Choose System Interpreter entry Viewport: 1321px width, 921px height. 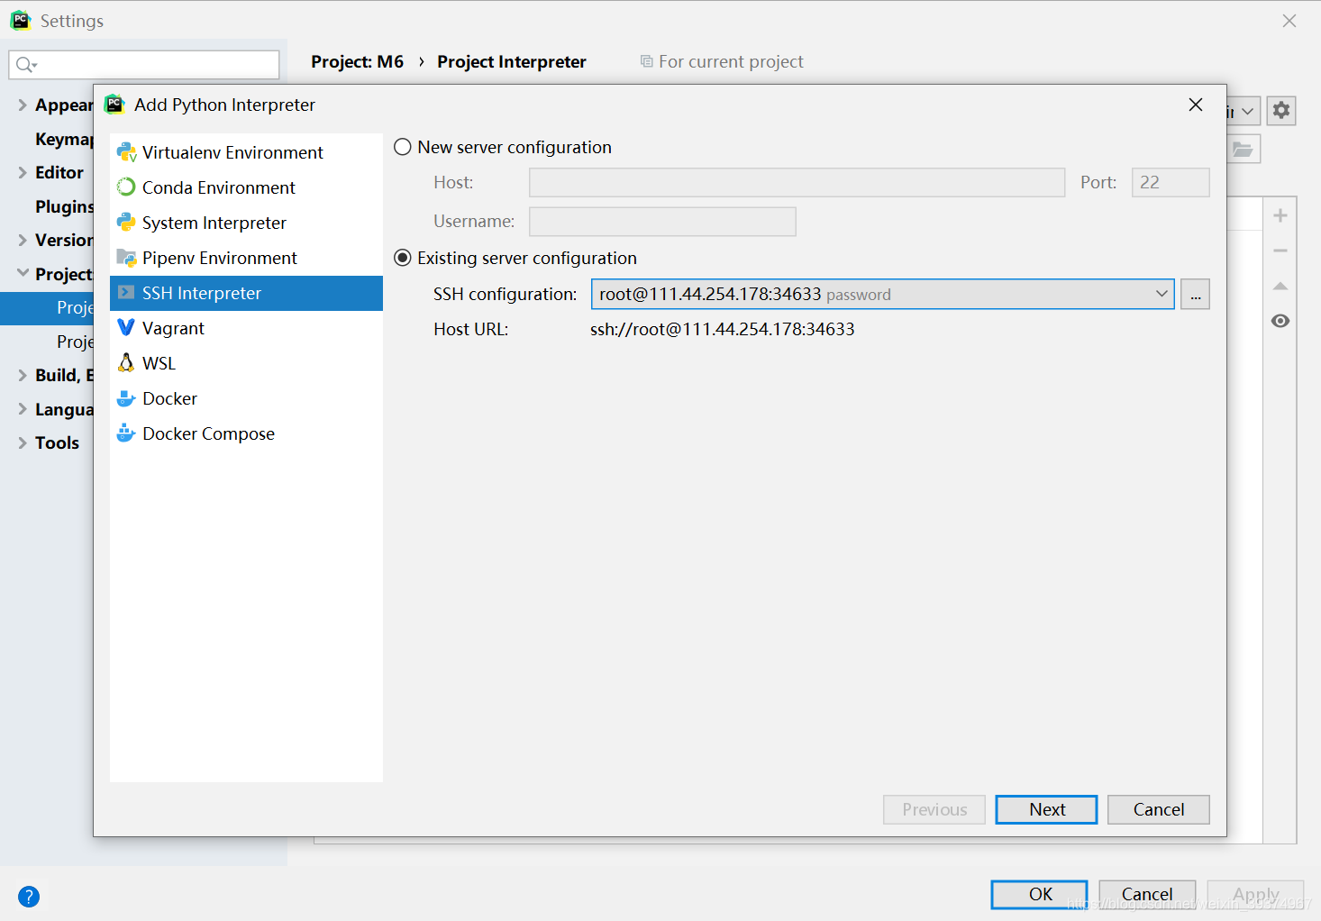pyautogui.click(x=246, y=223)
